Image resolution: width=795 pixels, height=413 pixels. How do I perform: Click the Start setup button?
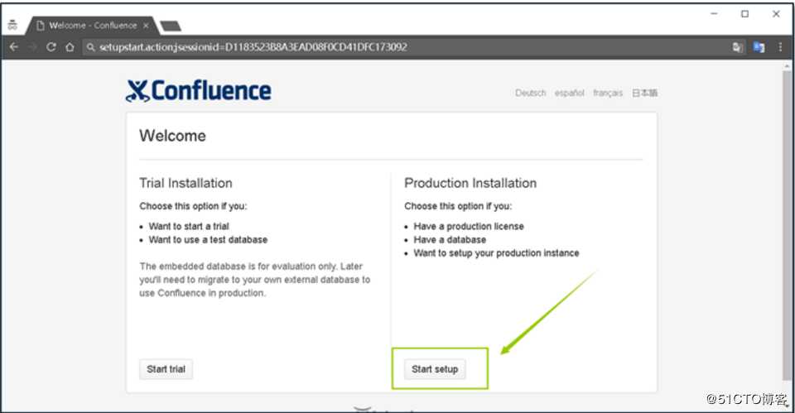point(435,369)
